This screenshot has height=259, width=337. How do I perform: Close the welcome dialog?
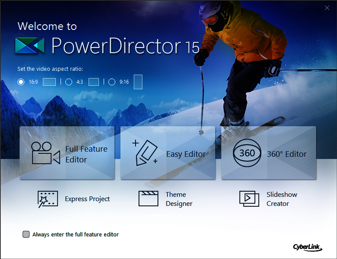tap(327, 8)
